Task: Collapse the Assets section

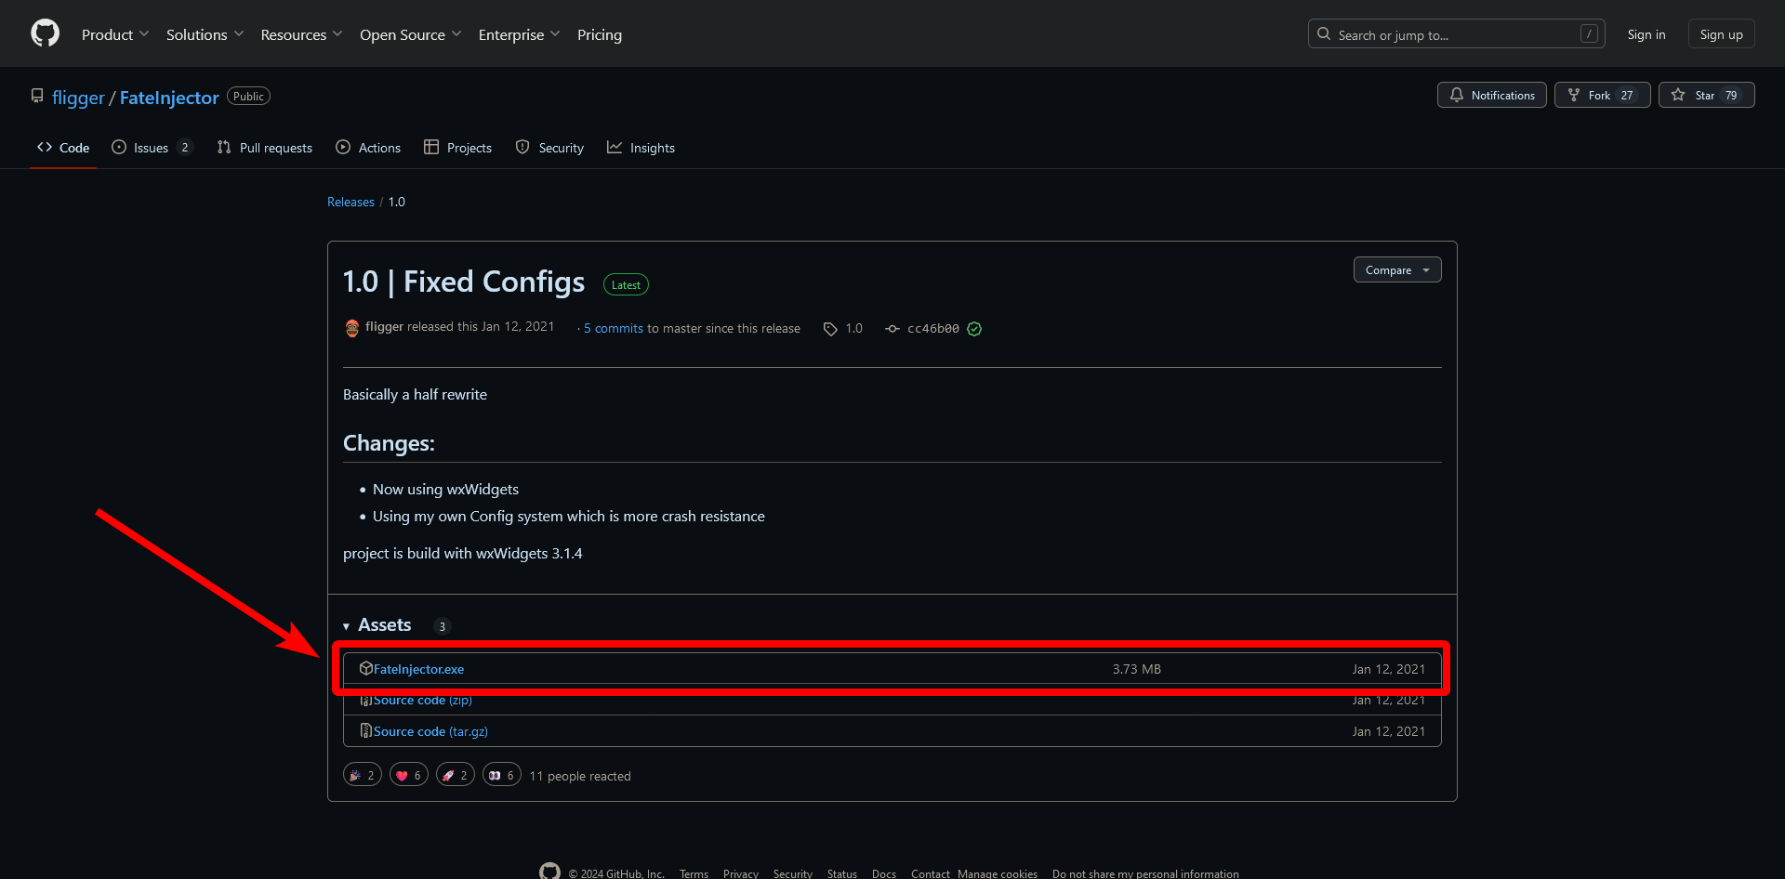Action: (377, 625)
